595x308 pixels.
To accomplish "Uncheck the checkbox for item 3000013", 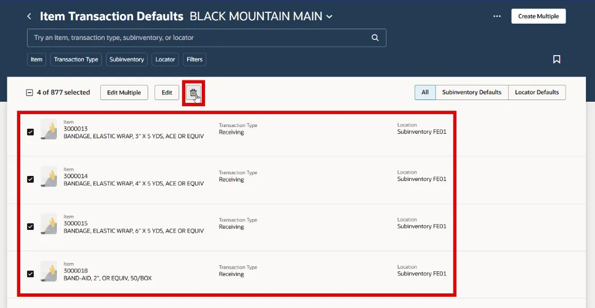I will [x=30, y=132].
